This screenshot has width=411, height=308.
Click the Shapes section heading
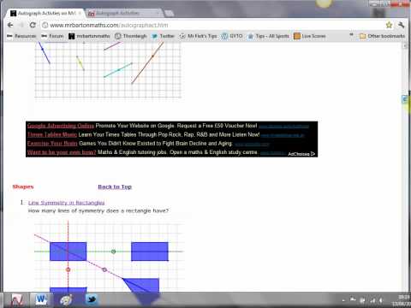[x=23, y=187]
